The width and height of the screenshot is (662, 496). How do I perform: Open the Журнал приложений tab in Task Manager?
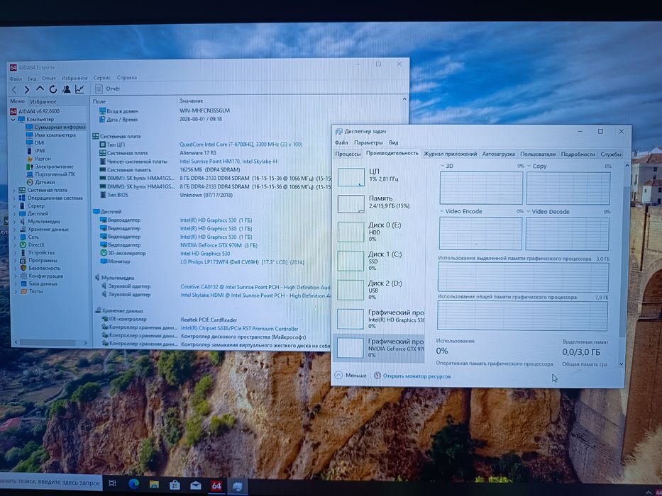click(x=450, y=154)
